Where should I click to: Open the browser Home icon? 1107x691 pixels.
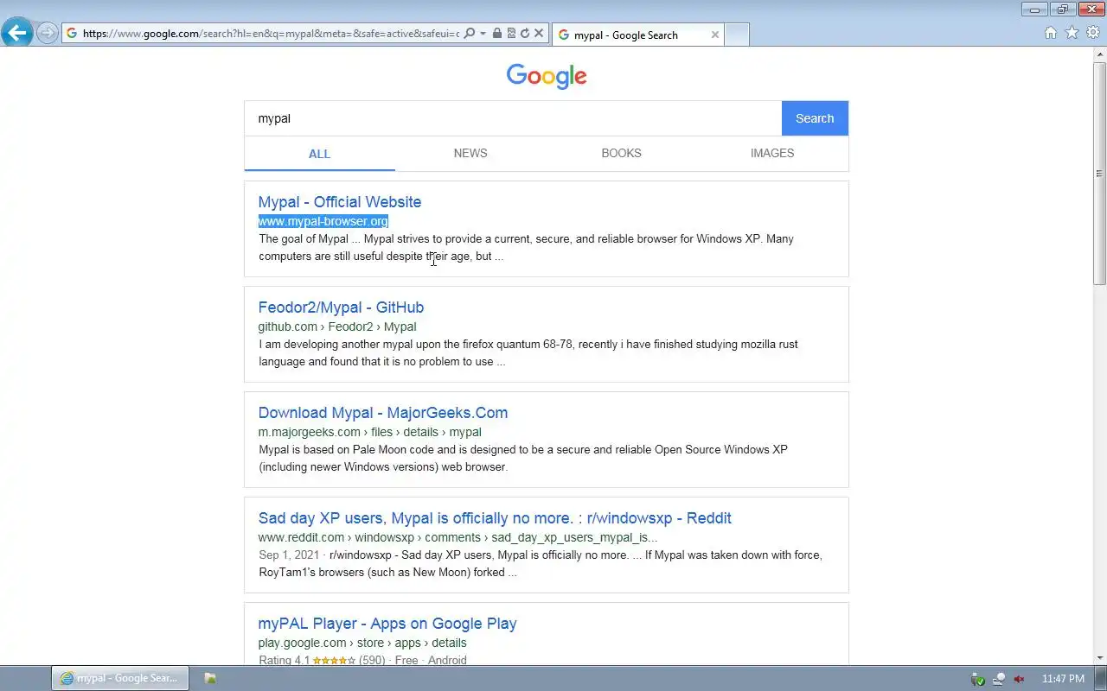tap(1051, 33)
